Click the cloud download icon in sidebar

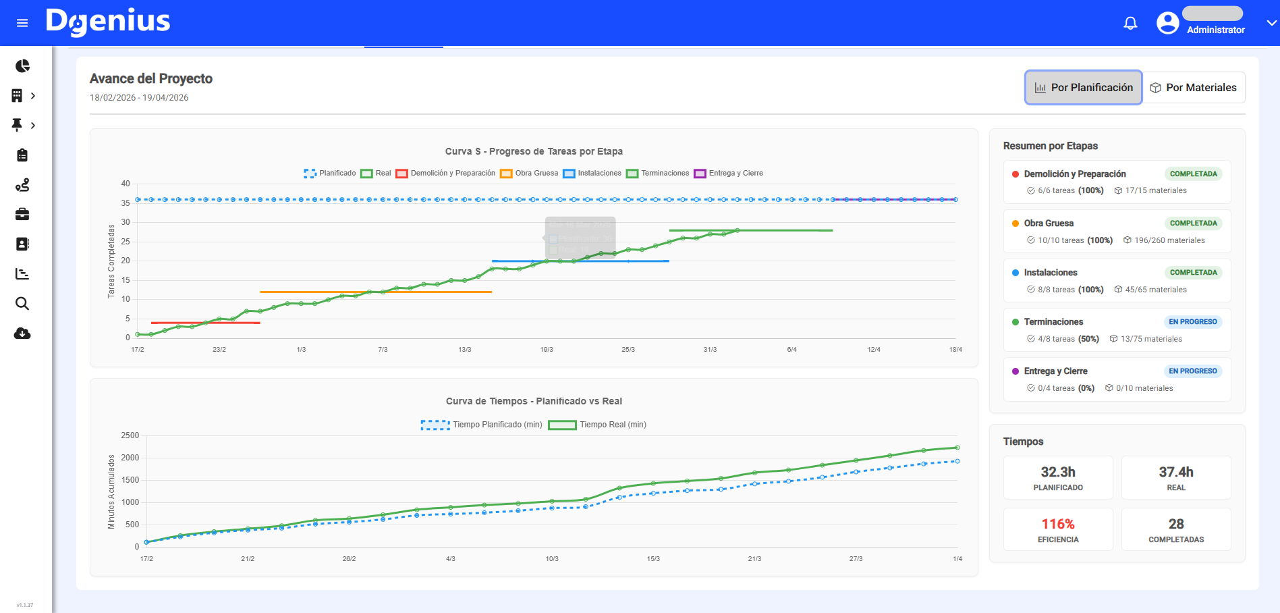[22, 333]
